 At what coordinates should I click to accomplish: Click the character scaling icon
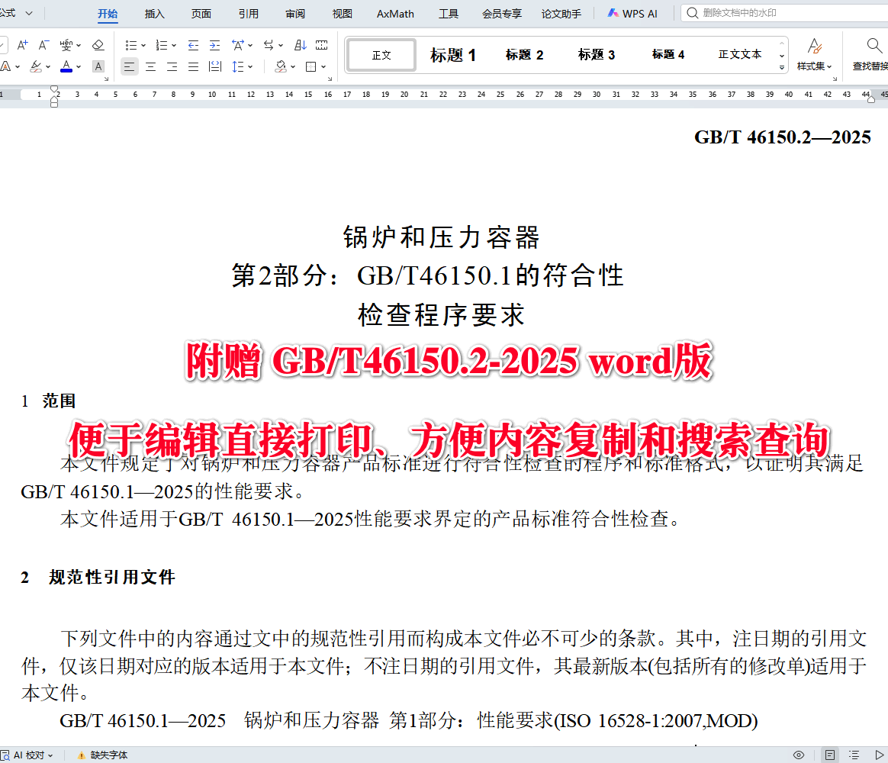click(238, 45)
